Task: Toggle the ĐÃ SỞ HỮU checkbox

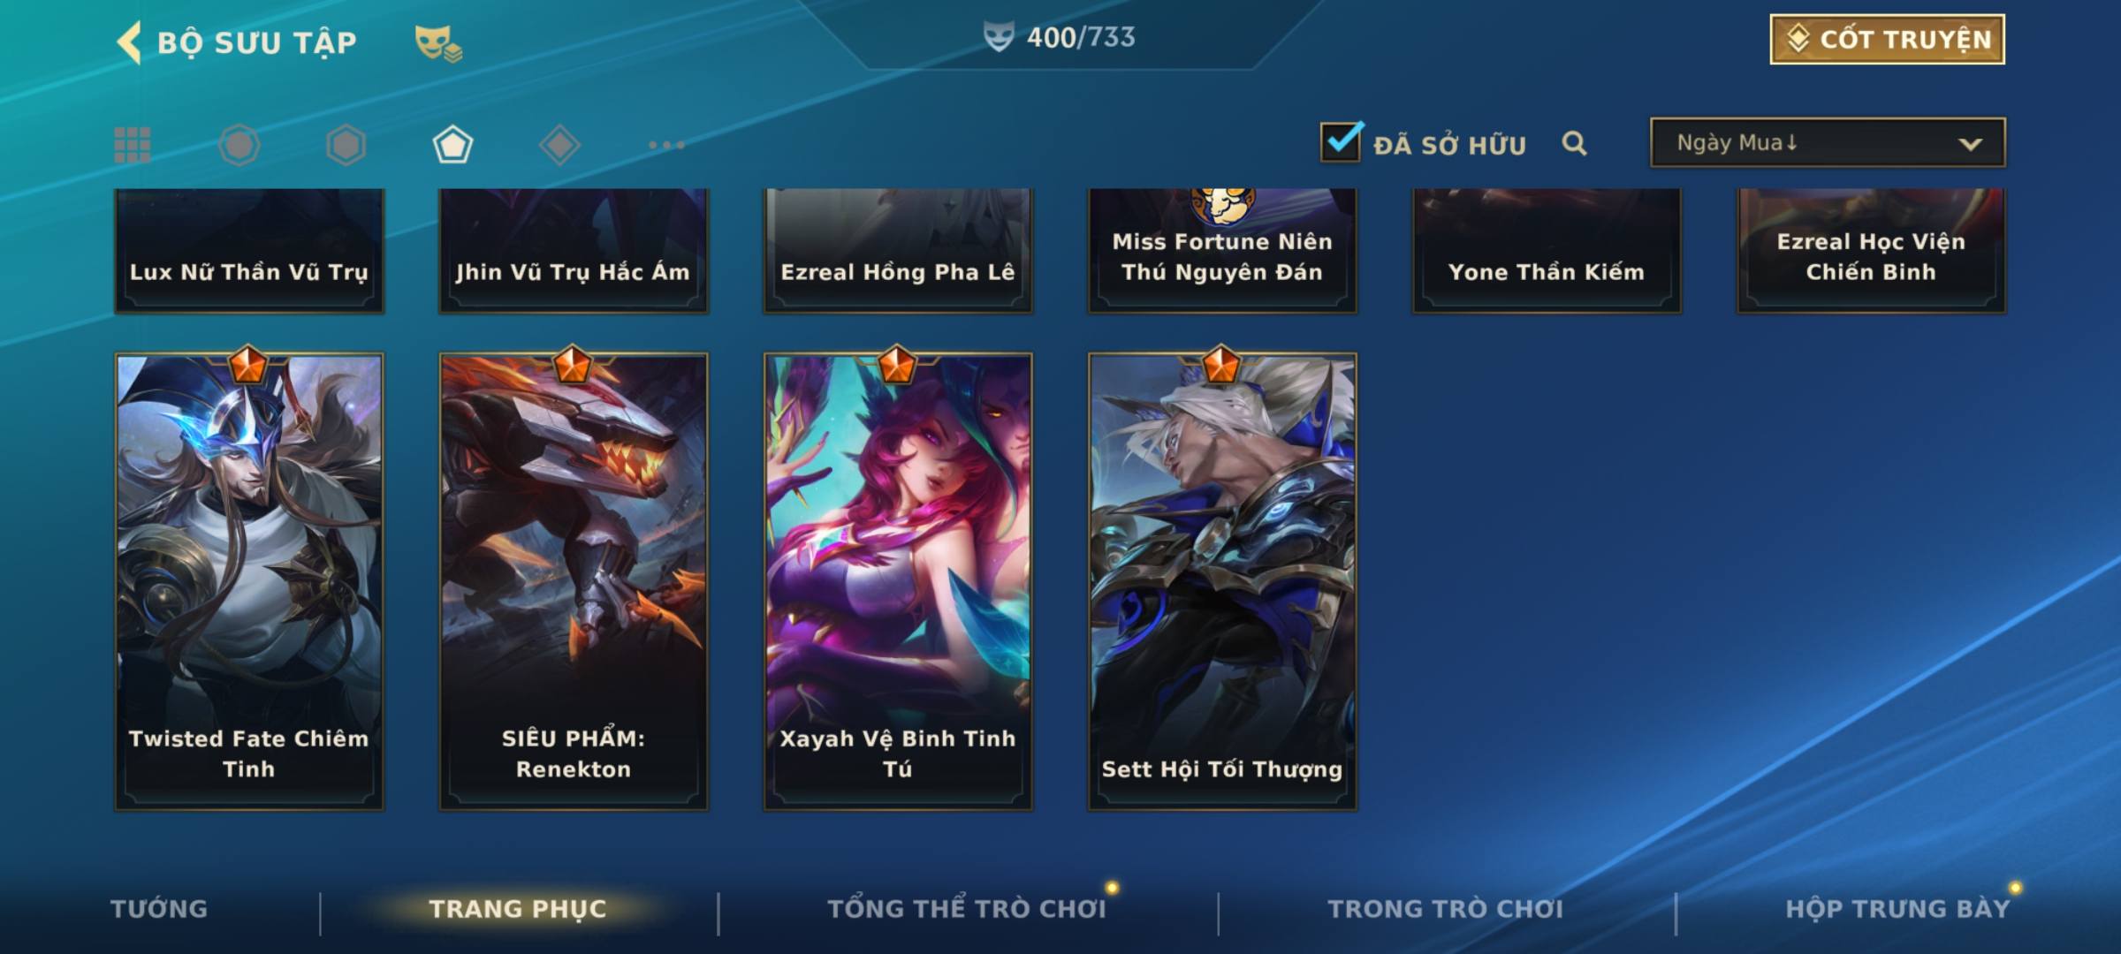Action: pyautogui.click(x=1342, y=141)
